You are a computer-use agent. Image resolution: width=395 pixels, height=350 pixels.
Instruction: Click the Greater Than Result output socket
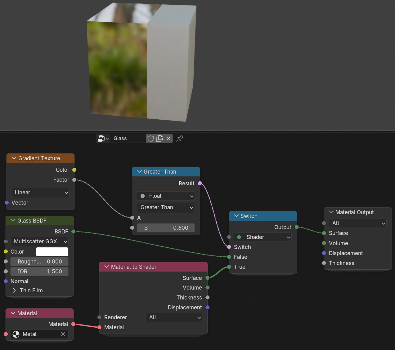pos(200,183)
